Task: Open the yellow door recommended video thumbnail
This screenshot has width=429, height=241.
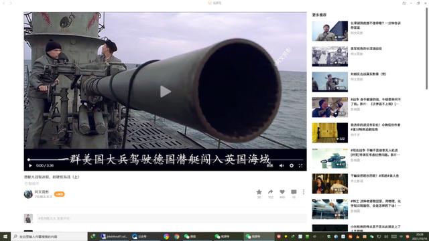Action: coord(330,133)
